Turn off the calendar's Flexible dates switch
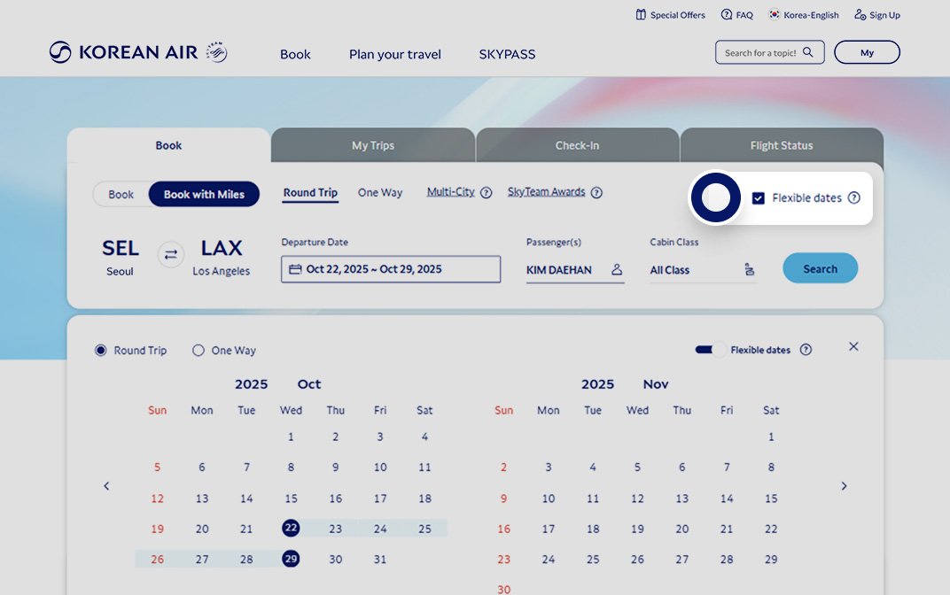 [x=710, y=350]
